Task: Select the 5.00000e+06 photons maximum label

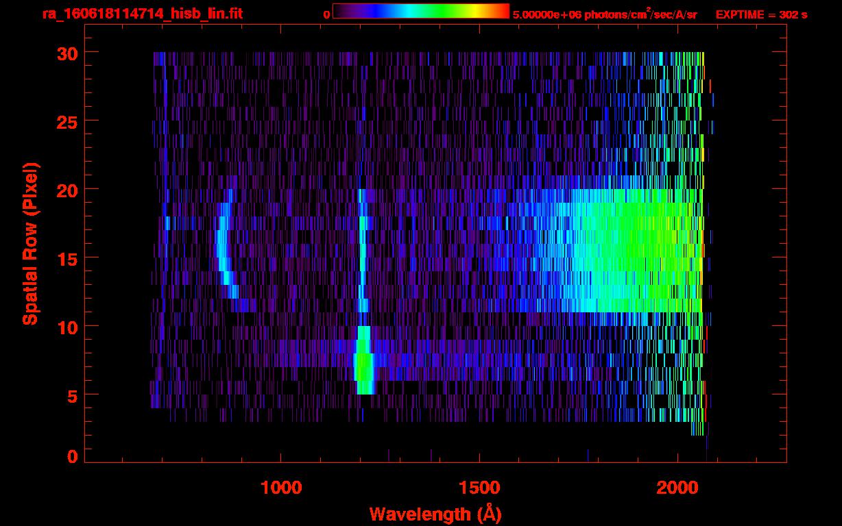Action: click(x=605, y=14)
